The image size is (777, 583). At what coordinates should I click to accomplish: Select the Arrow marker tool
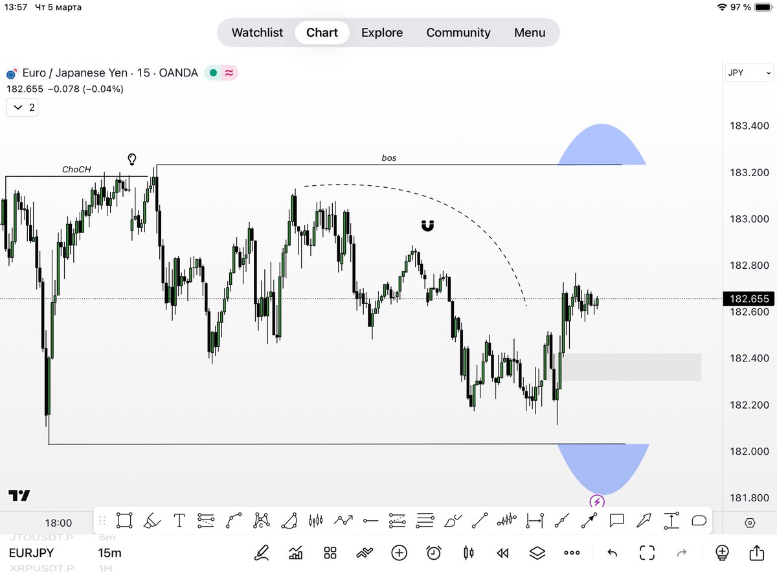point(644,520)
